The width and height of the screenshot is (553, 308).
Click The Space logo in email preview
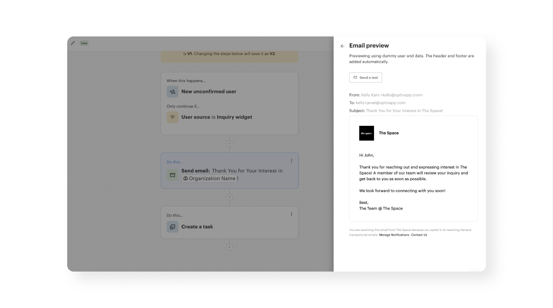click(366, 133)
